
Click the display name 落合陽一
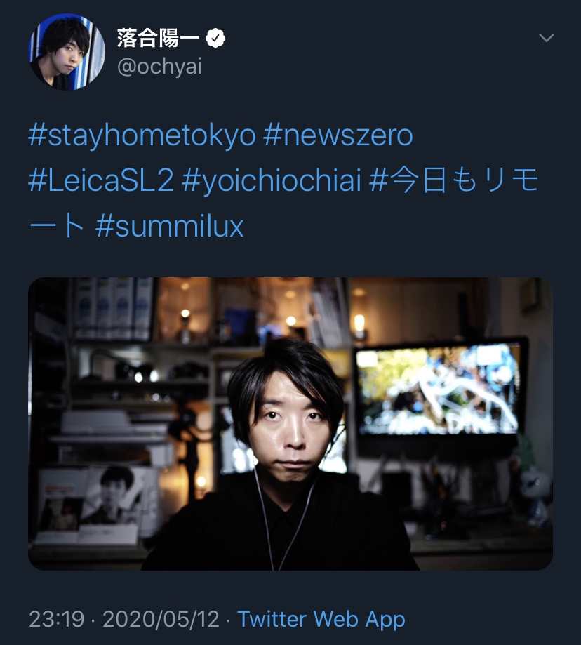[x=158, y=39]
